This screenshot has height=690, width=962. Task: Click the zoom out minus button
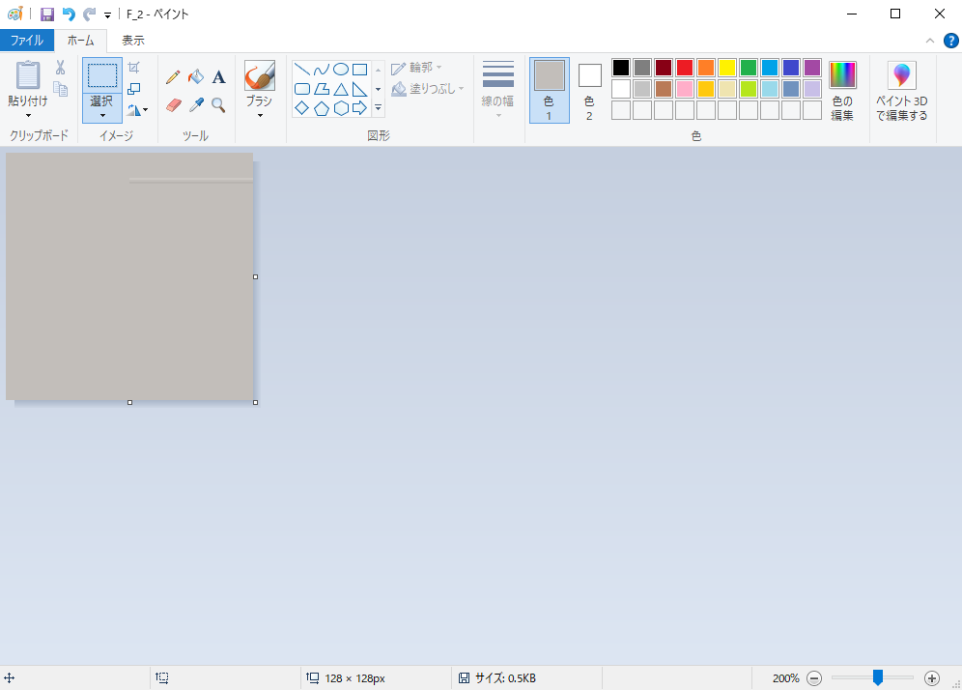point(814,678)
